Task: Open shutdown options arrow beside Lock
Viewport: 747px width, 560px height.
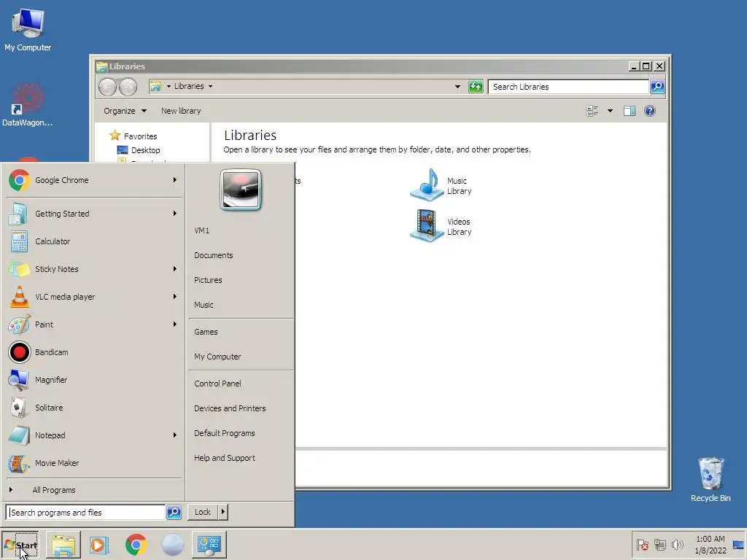Action: 223,512
